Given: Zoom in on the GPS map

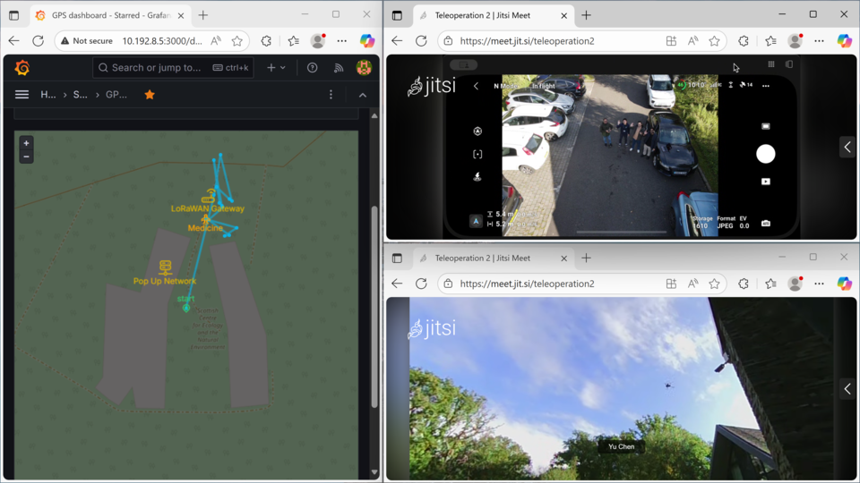Looking at the screenshot, I should [26, 143].
